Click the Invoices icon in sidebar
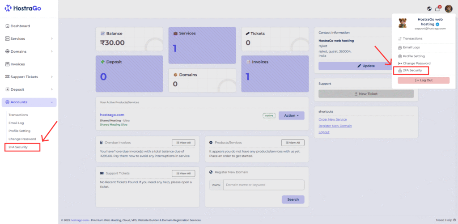The image size is (458, 224). tap(8, 64)
